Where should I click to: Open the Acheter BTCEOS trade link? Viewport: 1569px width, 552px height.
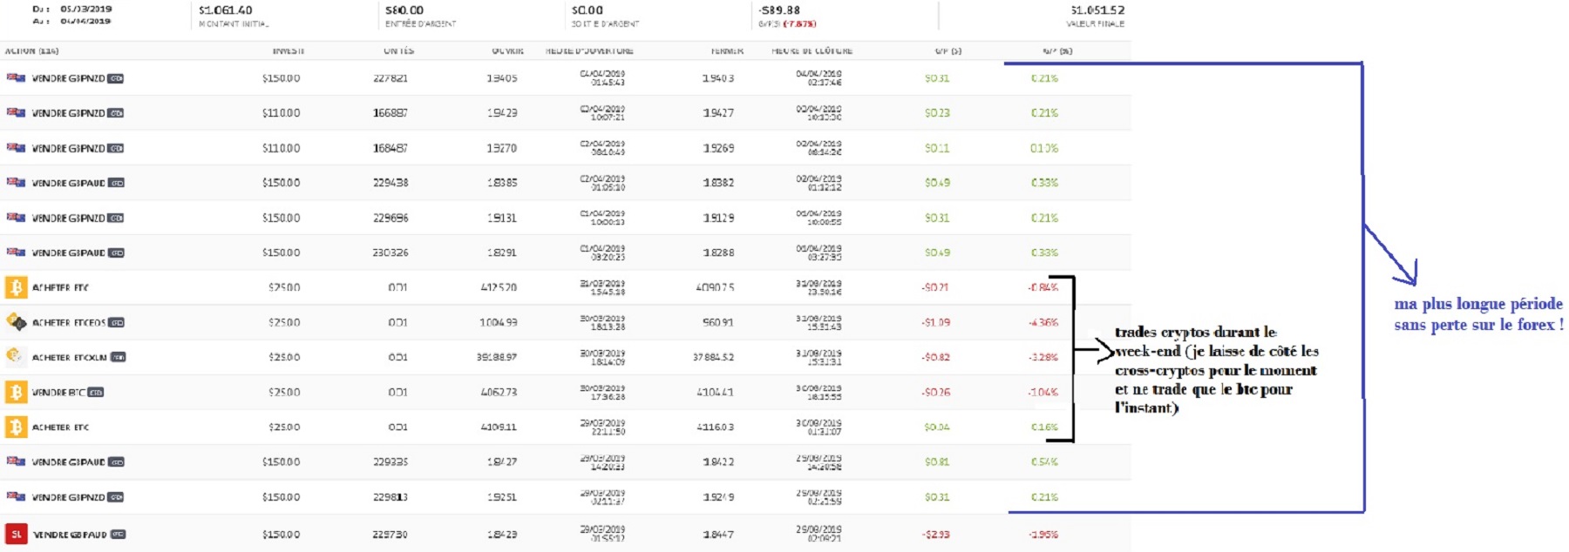69,323
